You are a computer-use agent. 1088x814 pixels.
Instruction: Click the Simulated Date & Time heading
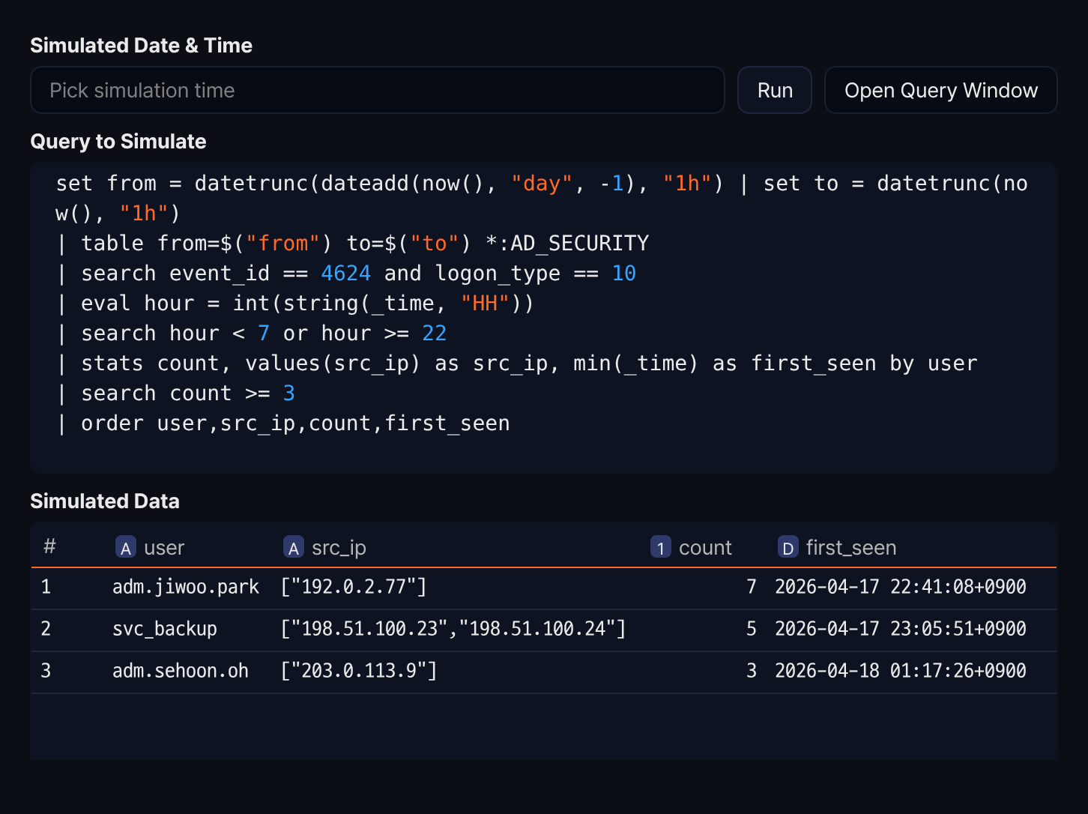[x=142, y=46]
